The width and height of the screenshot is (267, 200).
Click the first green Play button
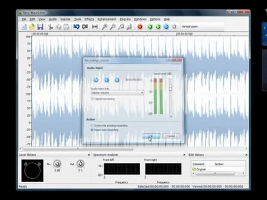(x=150, y=27)
